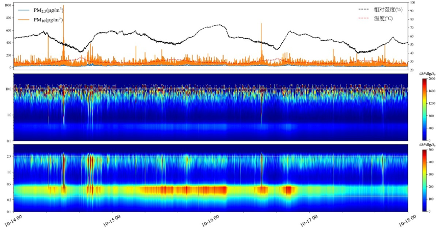Click the 温度(℃) legend text
Image resolution: width=441 pixels, height=230 pixels.
[x=384, y=18]
